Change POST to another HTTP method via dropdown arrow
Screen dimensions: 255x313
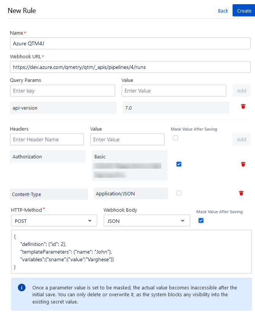tap(90, 220)
